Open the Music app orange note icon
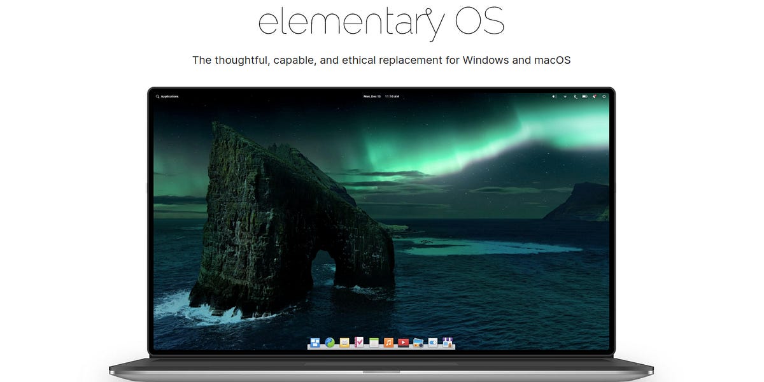Image resolution: width=764 pixels, height=382 pixels. coord(388,343)
